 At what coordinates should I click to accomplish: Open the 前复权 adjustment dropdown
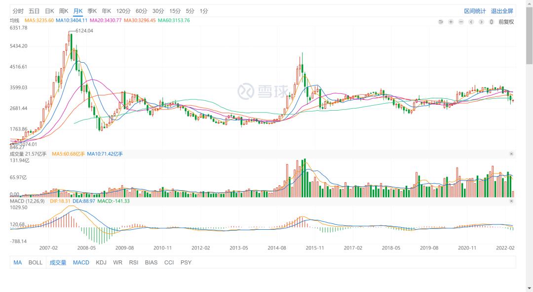(506, 22)
